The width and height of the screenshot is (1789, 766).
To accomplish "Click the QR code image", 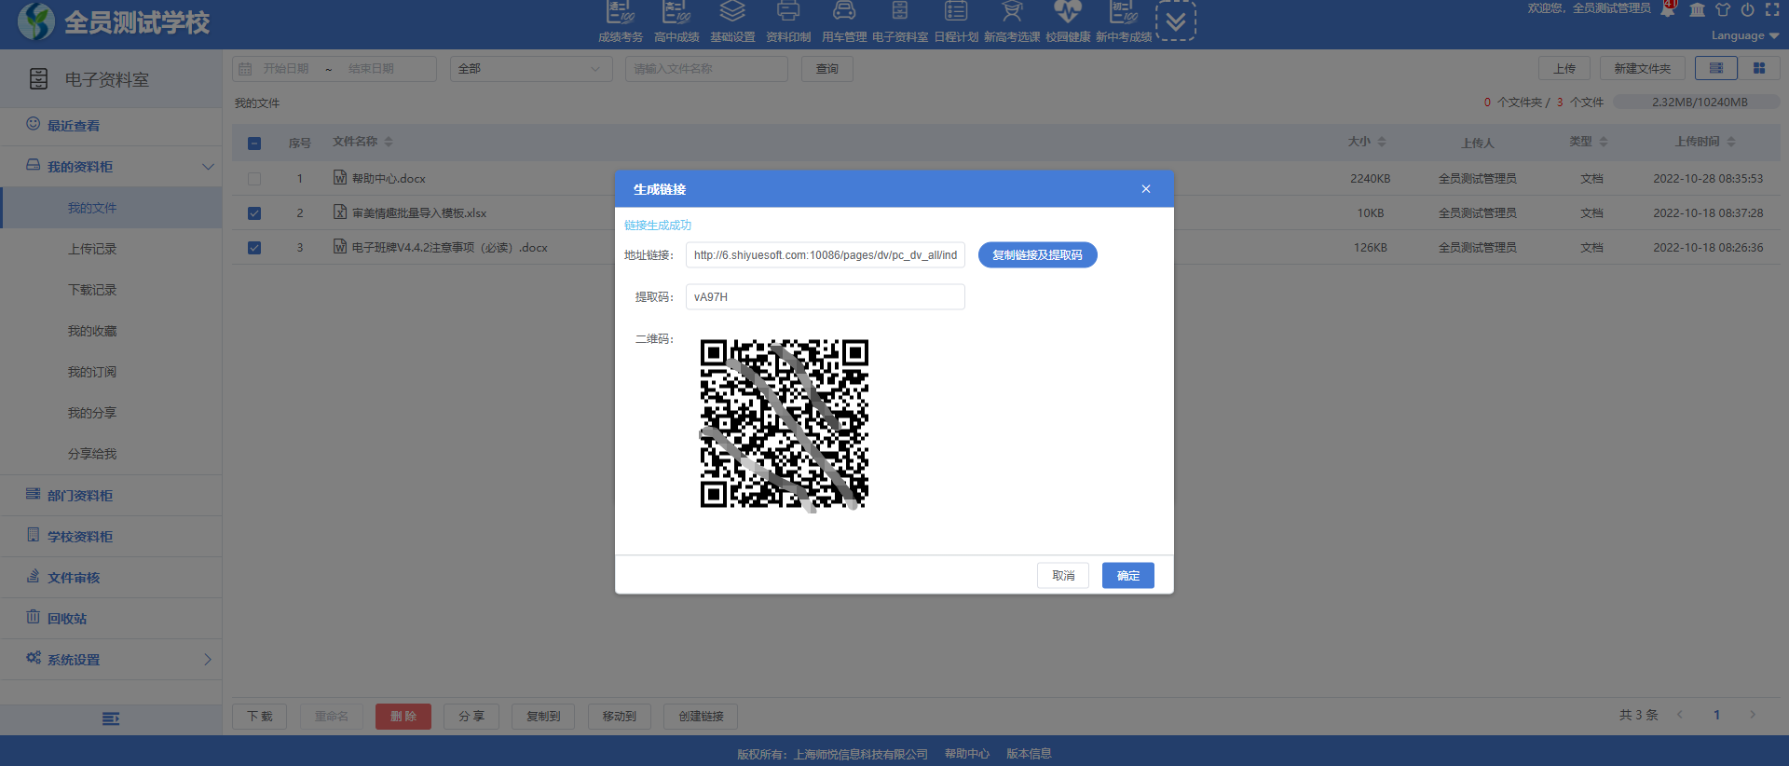I will pos(785,424).
